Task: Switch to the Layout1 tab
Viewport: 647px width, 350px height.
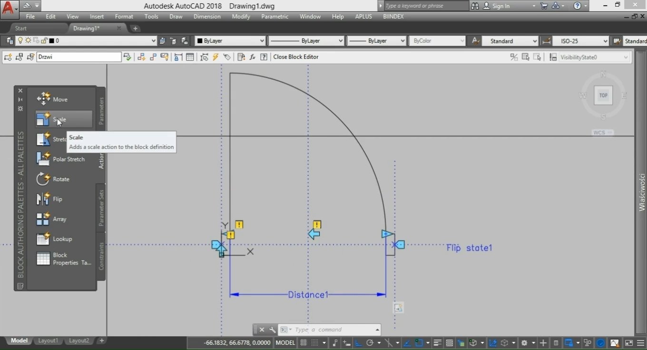Action: 48,340
